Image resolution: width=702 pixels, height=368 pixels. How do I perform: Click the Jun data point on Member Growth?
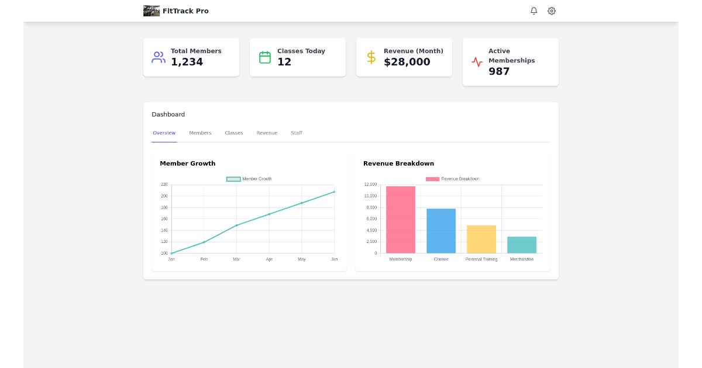(x=334, y=191)
